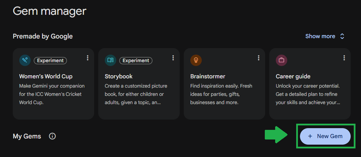
Task: Click the Women's World Cup cricket icon
Action: 25,60
